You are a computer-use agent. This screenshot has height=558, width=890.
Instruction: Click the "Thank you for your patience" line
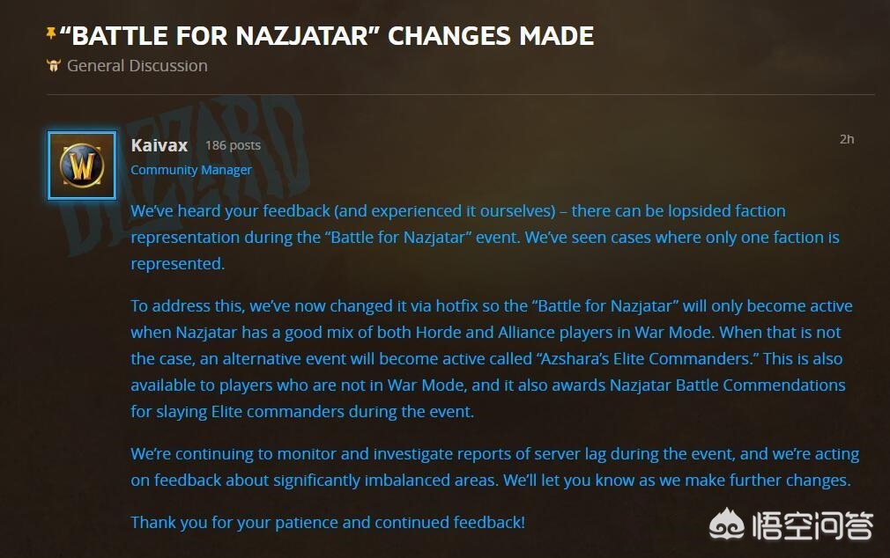(x=328, y=522)
